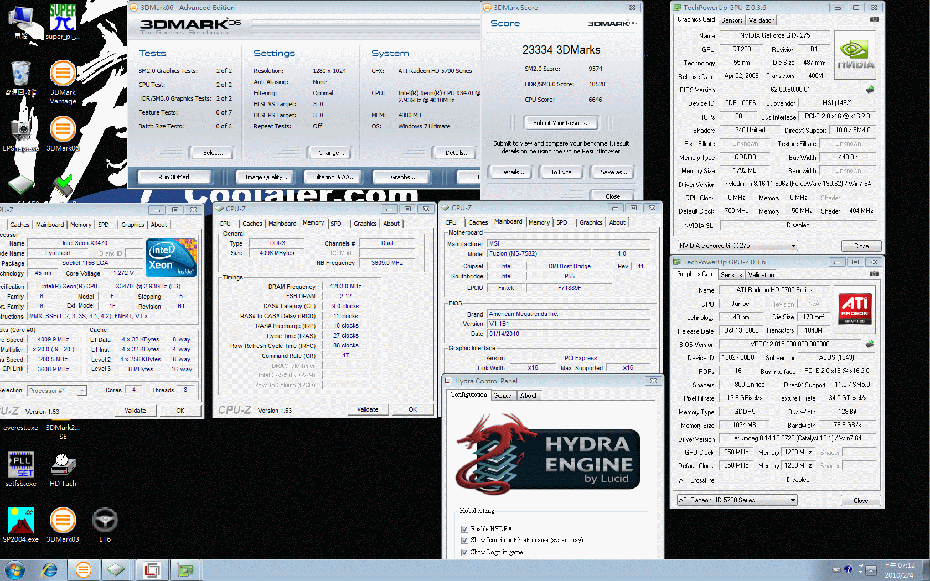930x581 pixels.
Task: Open the Windows Start orb
Action: (x=14, y=570)
